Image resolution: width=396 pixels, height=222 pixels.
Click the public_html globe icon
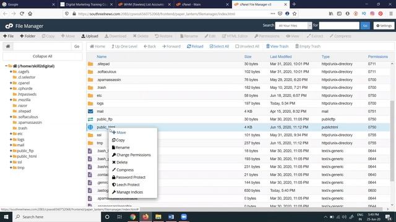90,127
